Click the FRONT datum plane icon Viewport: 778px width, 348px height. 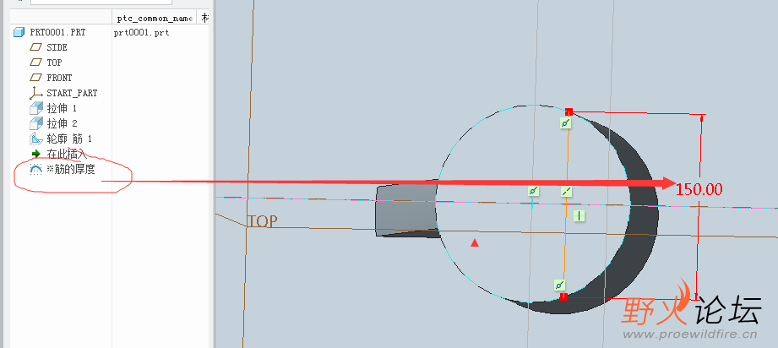36,78
